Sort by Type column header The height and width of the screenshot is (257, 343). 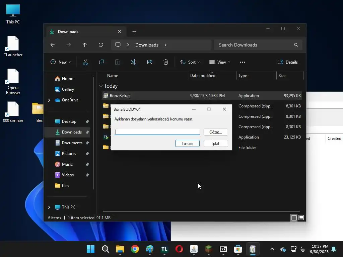point(256,76)
